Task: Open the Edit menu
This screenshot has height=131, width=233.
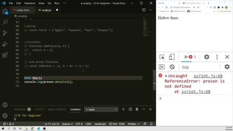Action: (19, 3)
